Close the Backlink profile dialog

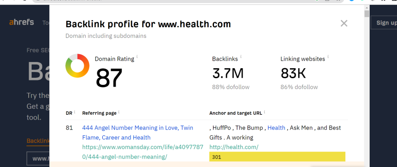pos(344,23)
